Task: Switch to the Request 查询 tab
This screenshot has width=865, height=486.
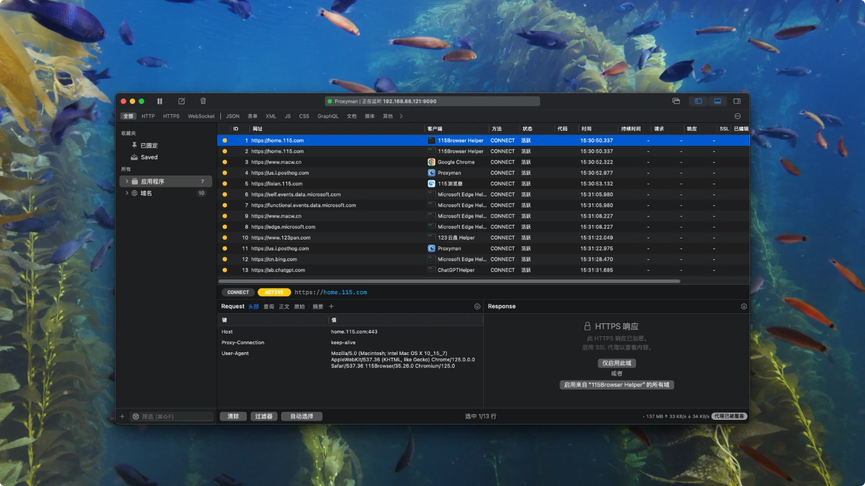Action: (269, 306)
